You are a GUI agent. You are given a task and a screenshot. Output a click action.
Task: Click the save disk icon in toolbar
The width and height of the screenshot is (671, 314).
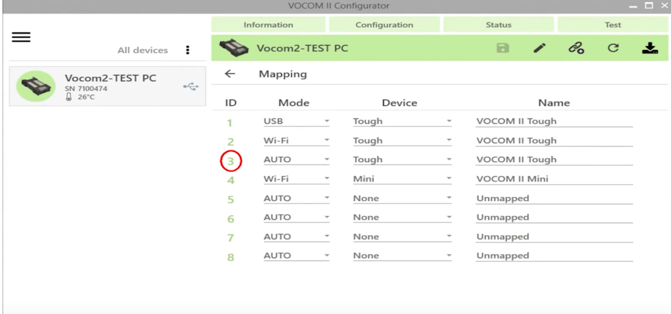click(503, 48)
